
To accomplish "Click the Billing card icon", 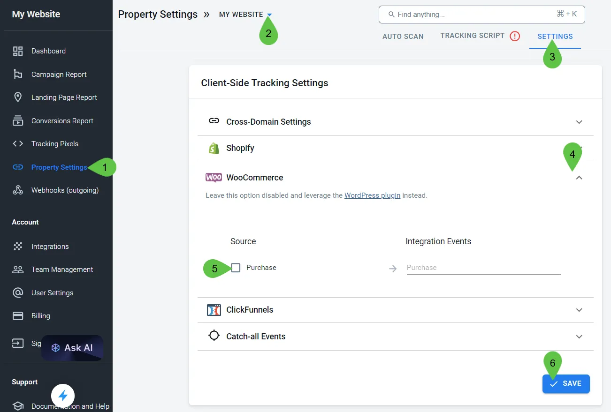I will point(18,316).
